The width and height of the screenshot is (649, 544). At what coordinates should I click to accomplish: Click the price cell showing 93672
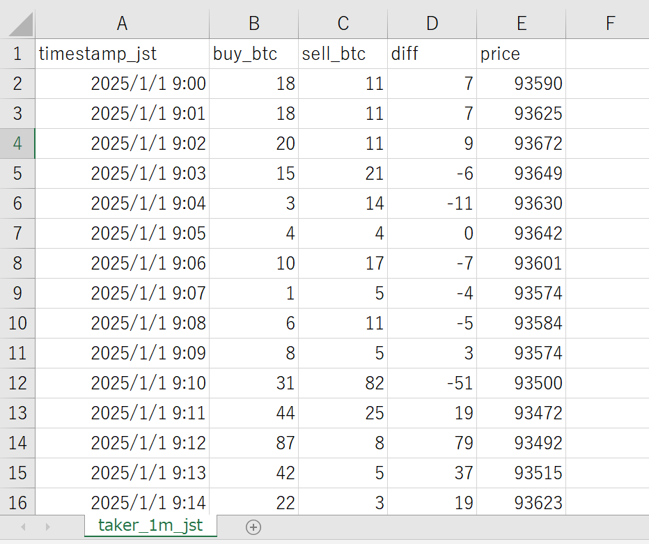(521, 144)
